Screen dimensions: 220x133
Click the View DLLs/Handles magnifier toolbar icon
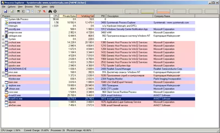[x=32, y=11]
